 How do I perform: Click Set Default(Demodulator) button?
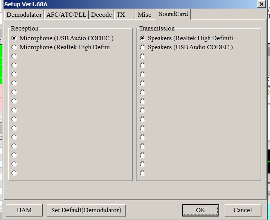point(86,210)
